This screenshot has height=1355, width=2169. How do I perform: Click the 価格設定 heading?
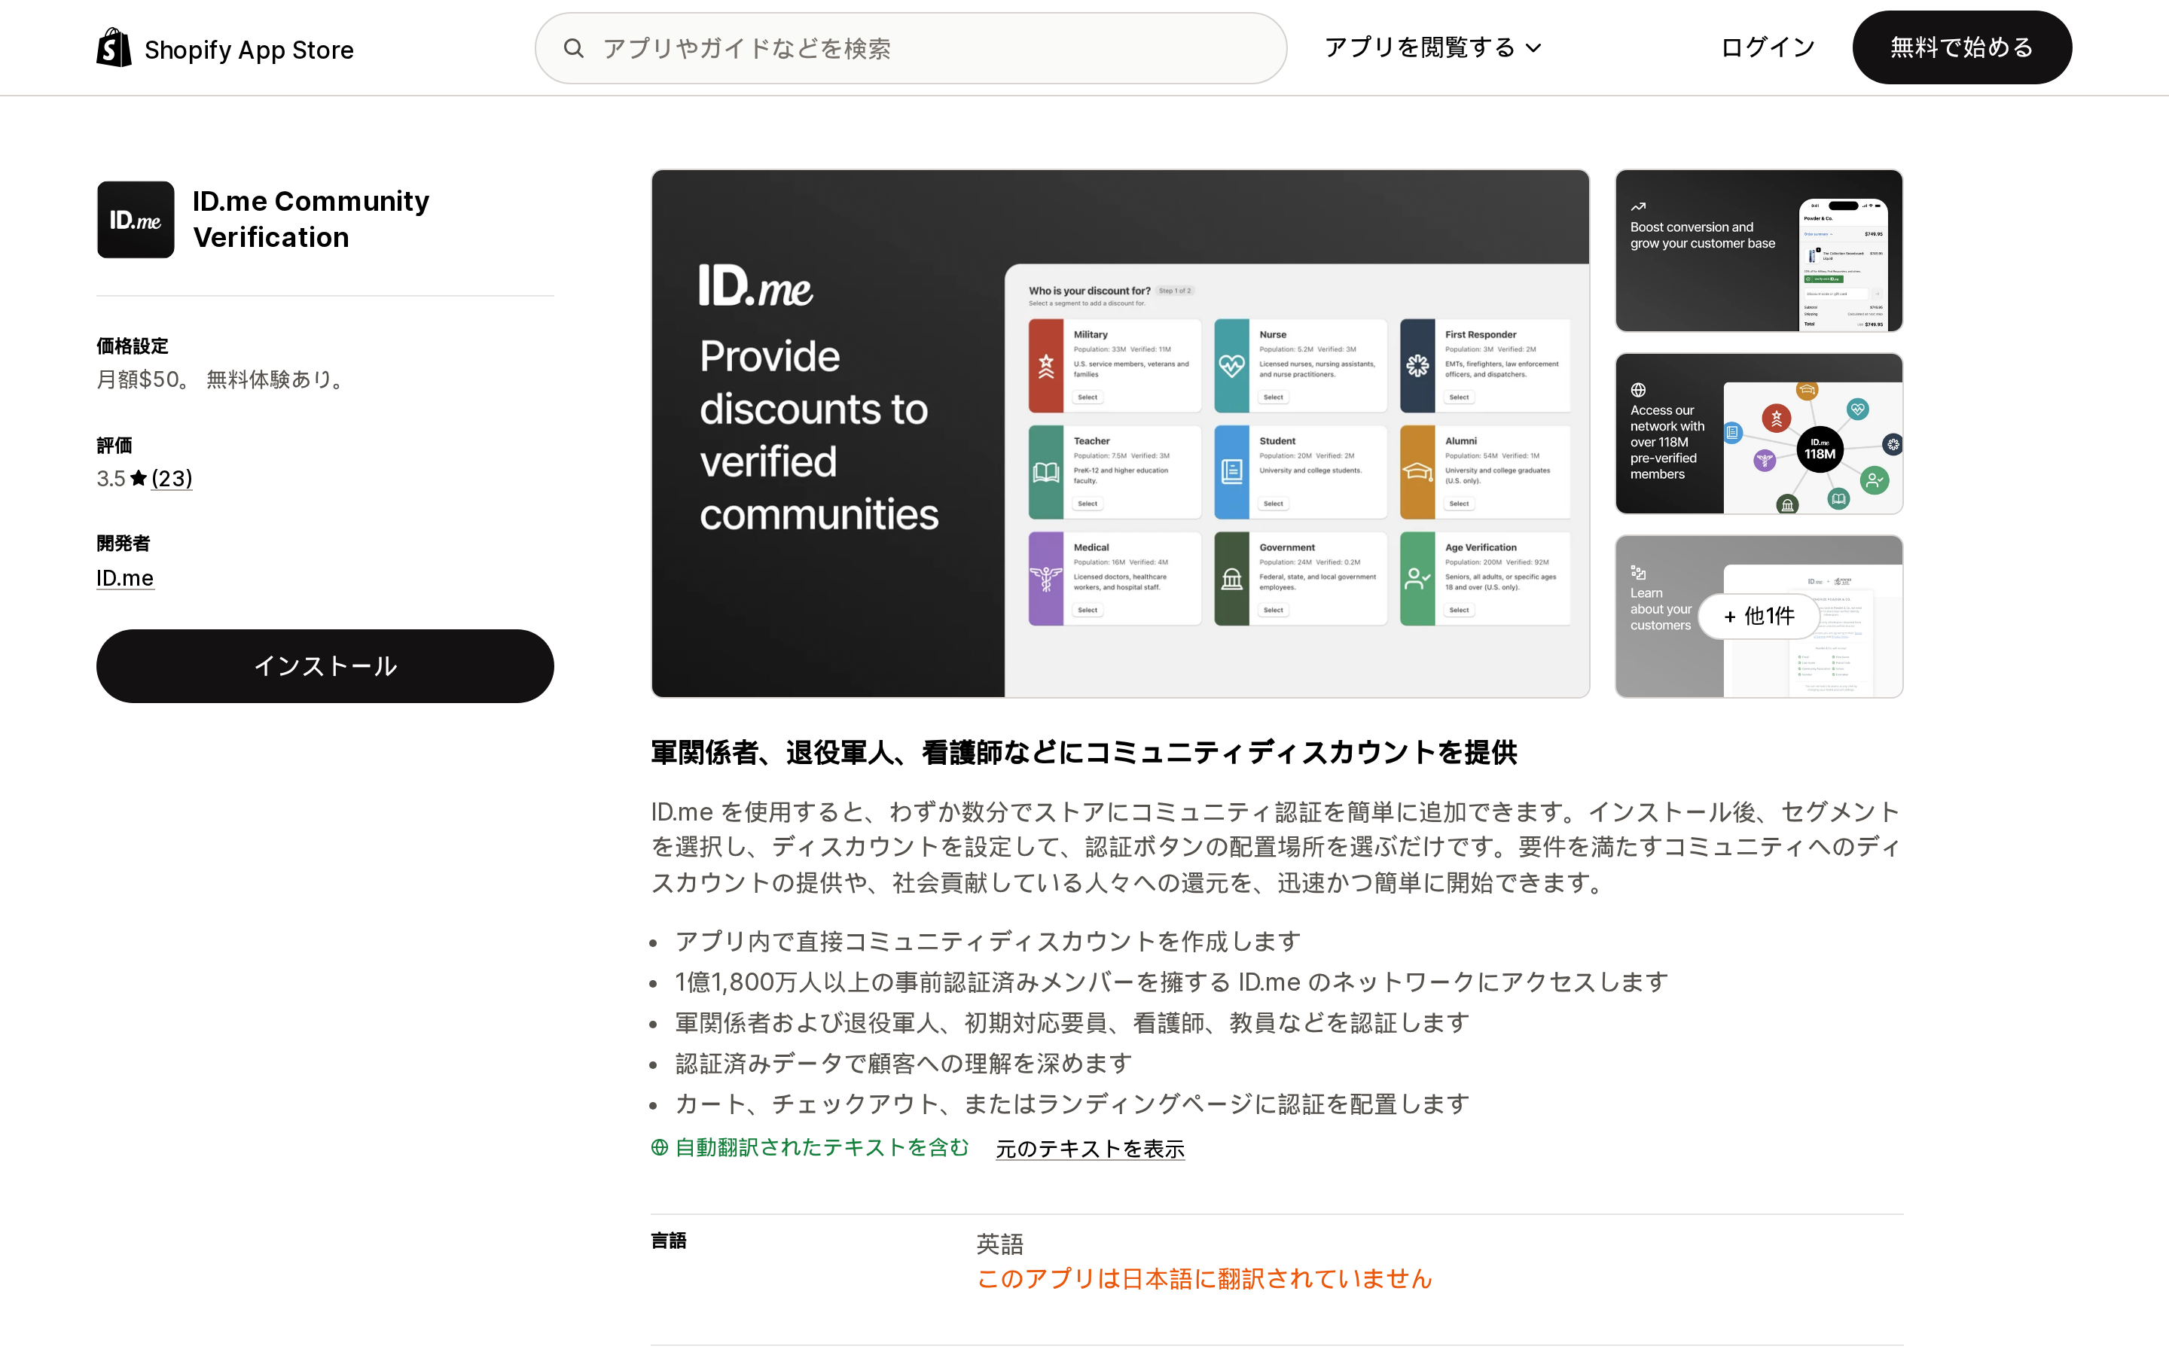[133, 346]
